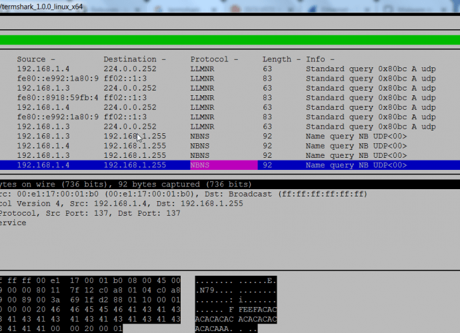This screenshot has width=460, height=333.
Task: Select the packet row from fe80::8918:59fb:4
Action: pos(230,98)
